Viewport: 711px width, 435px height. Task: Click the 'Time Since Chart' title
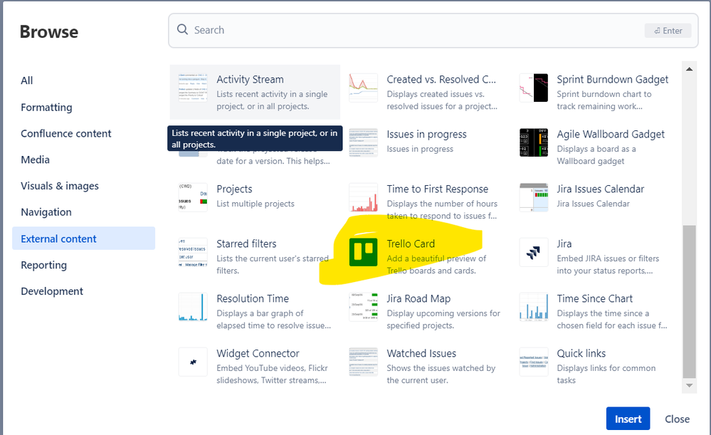594,299
